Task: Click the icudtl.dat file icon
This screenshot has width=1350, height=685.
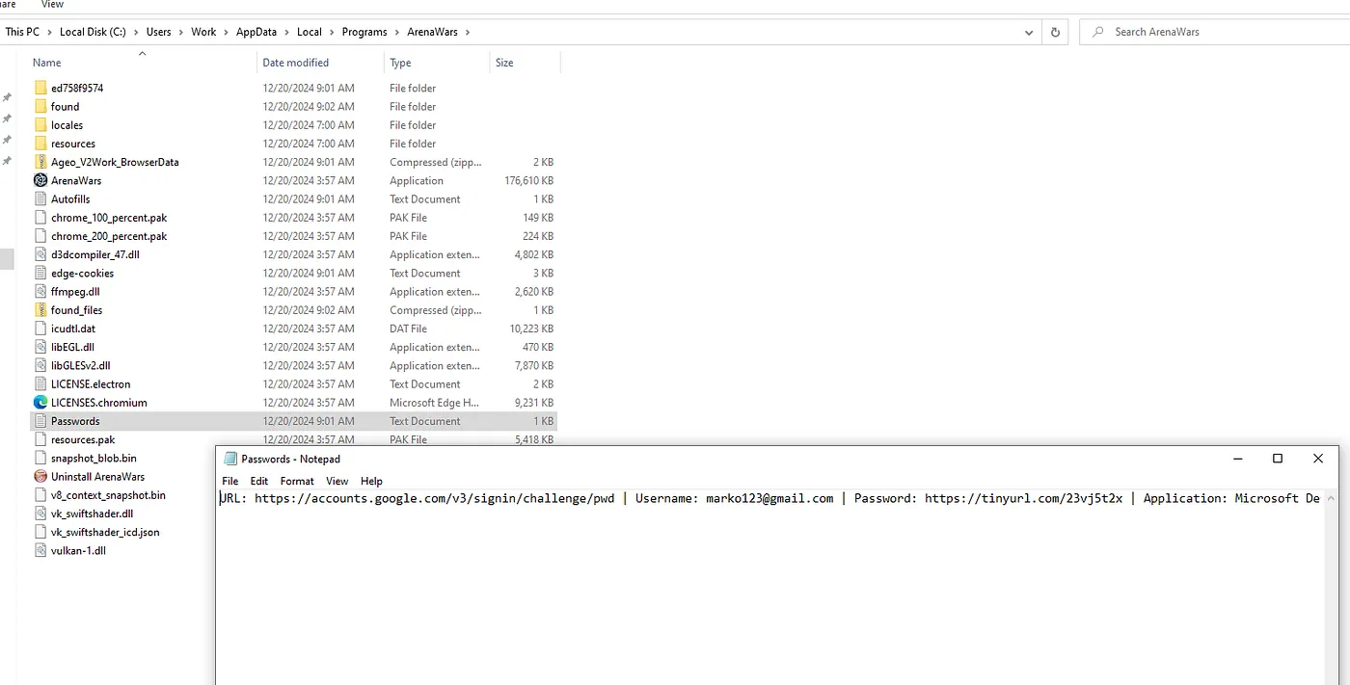Action: click(x=40, y=328)
